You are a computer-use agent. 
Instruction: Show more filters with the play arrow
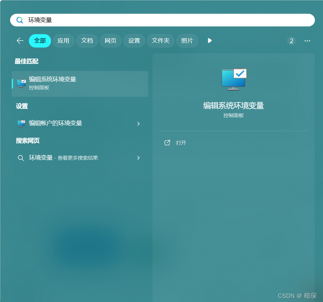[210, 41]
